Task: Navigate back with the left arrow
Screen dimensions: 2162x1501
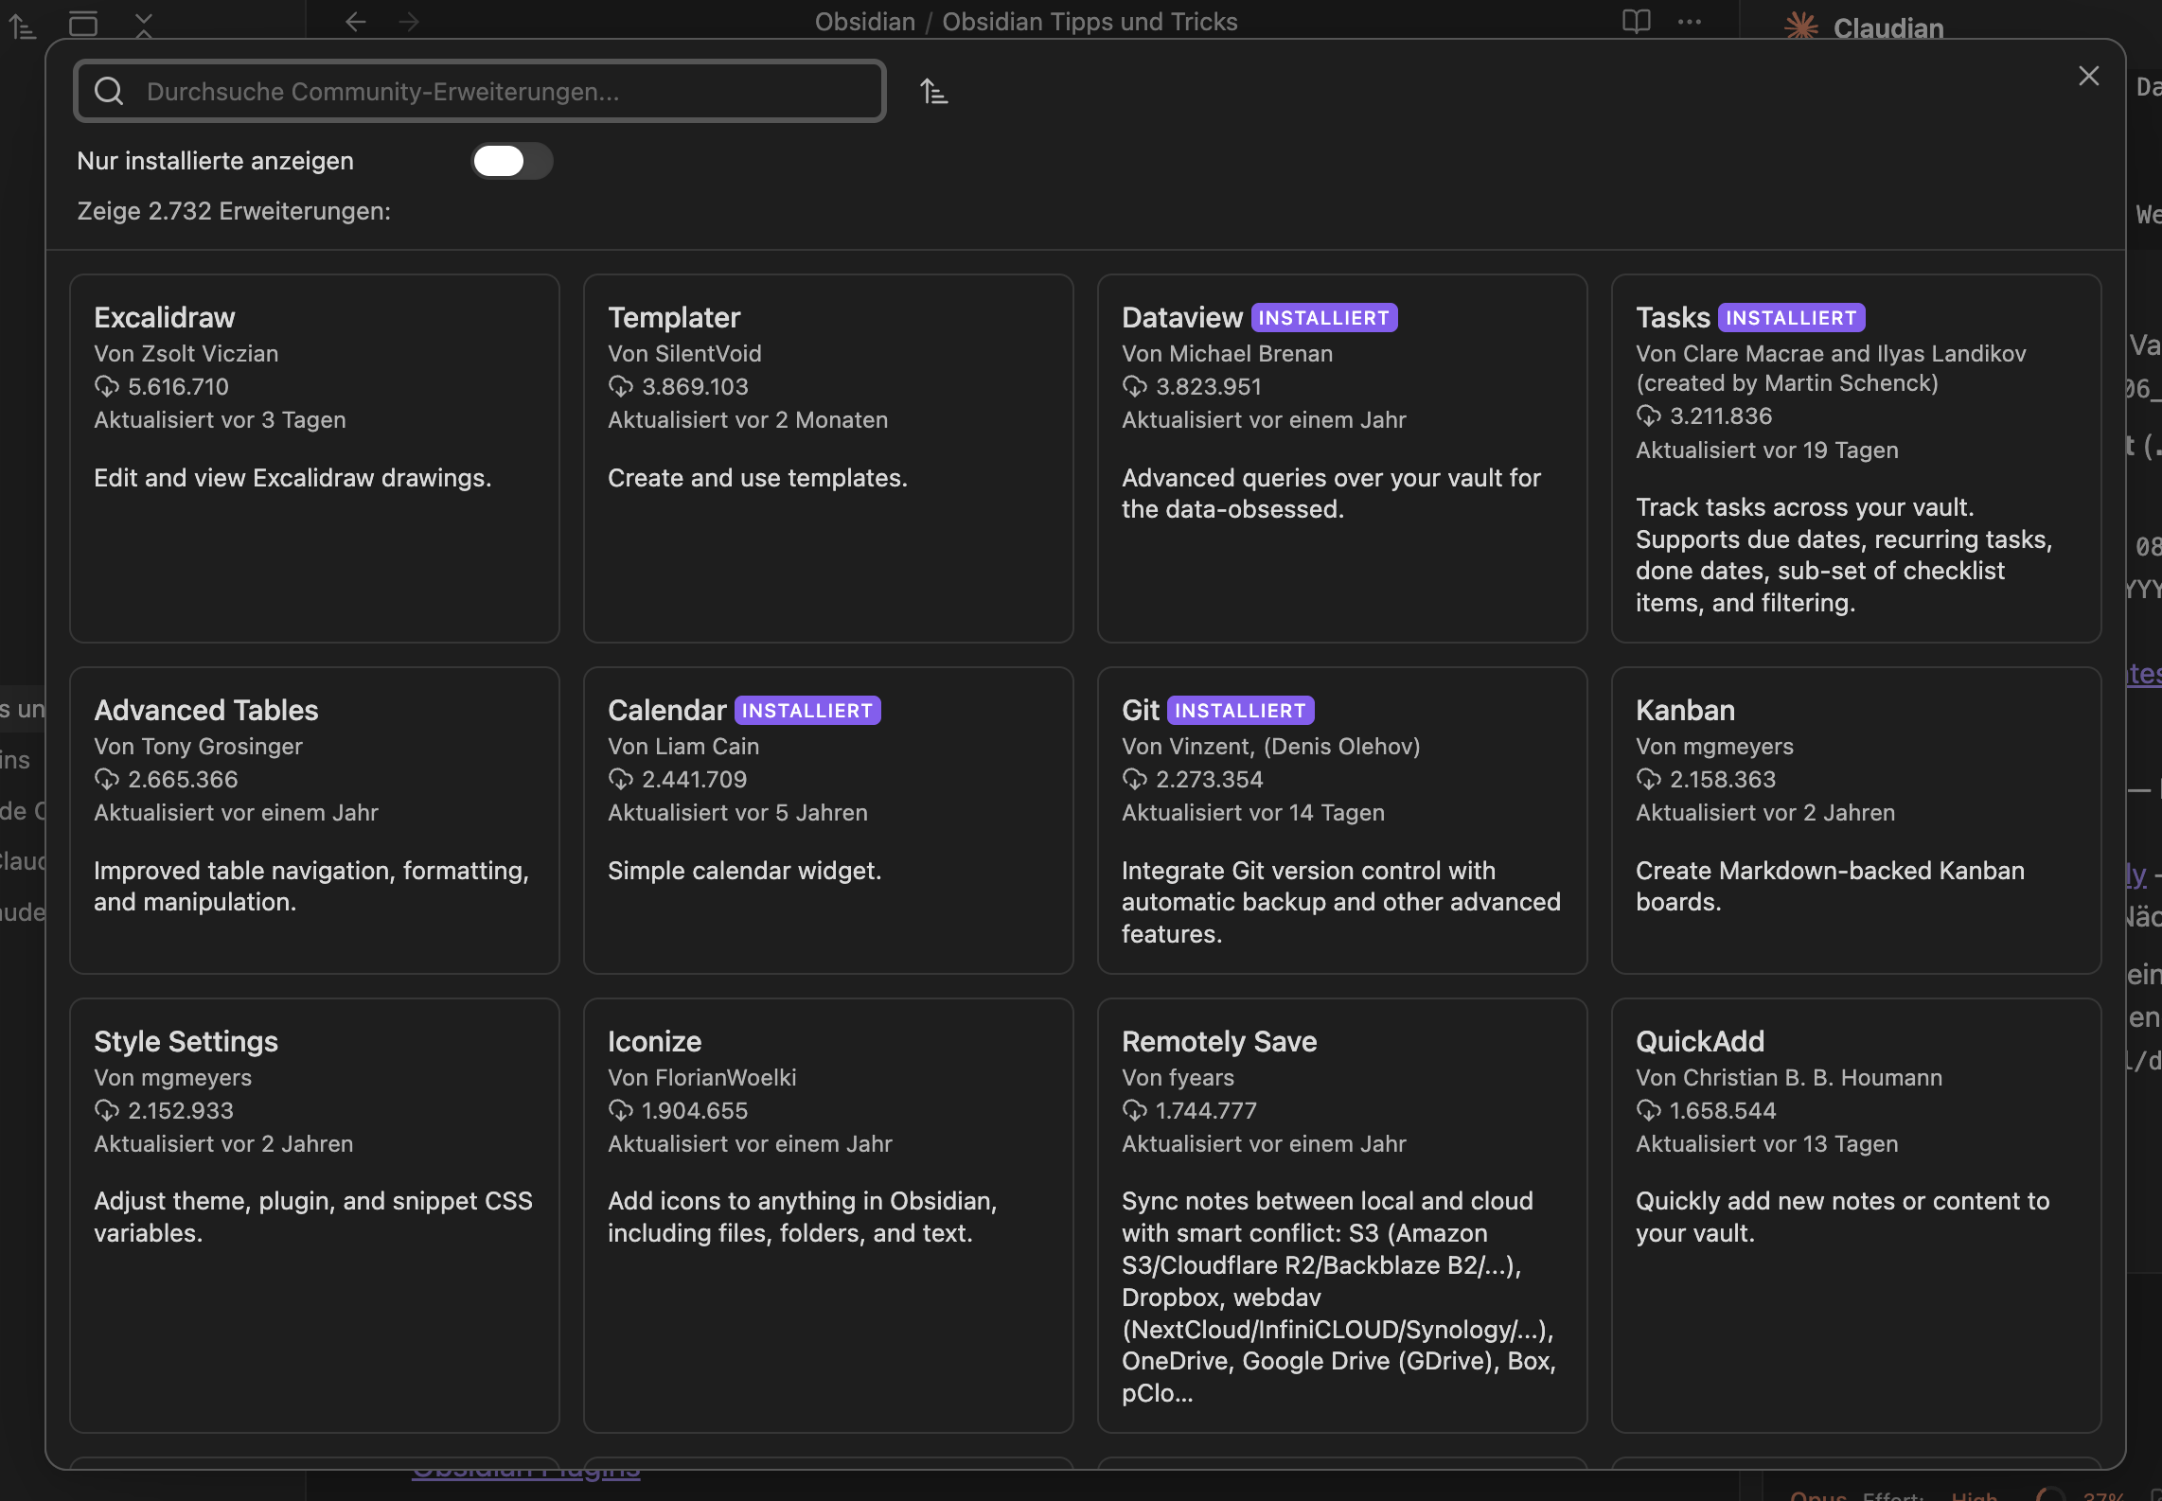Action: coord(355,22)
